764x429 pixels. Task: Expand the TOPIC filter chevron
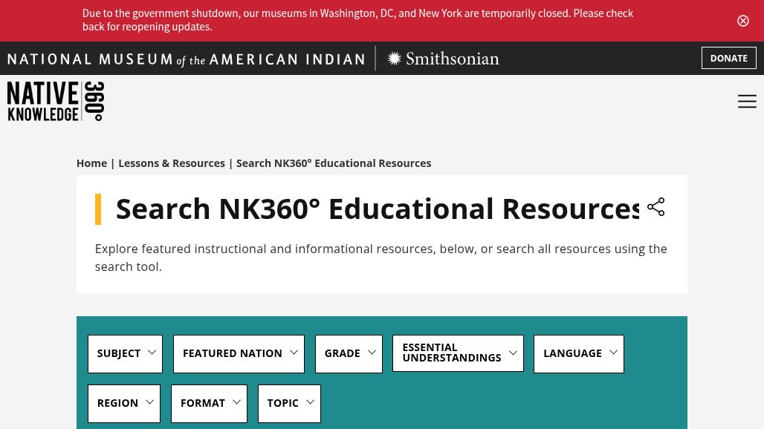[x=310, y=402]
